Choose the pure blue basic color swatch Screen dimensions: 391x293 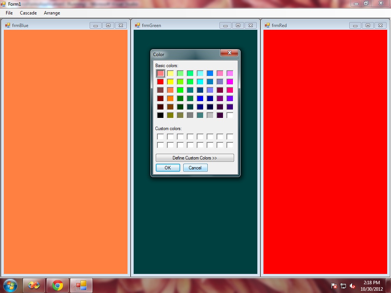pyautogui.click(x=200, y=98)
